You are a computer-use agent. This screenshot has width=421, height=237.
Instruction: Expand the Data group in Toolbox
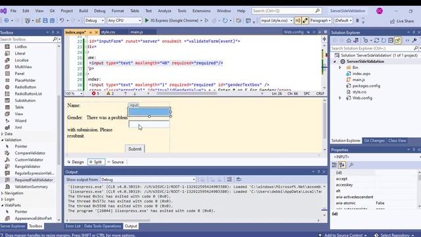tap(3, 134)
